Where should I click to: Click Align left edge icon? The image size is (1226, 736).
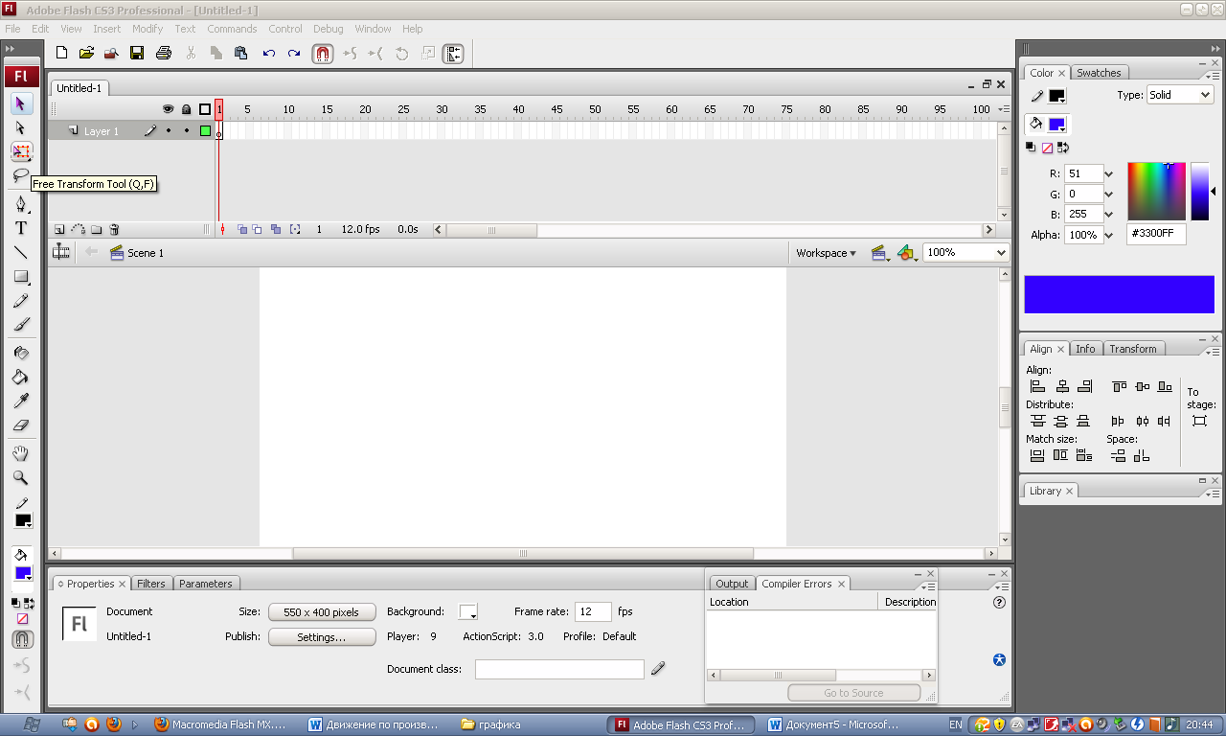point(1037,386)
